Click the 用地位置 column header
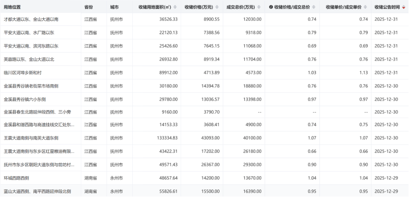The height and width of the screenshot is (199, 410). (x=12, y=7)
